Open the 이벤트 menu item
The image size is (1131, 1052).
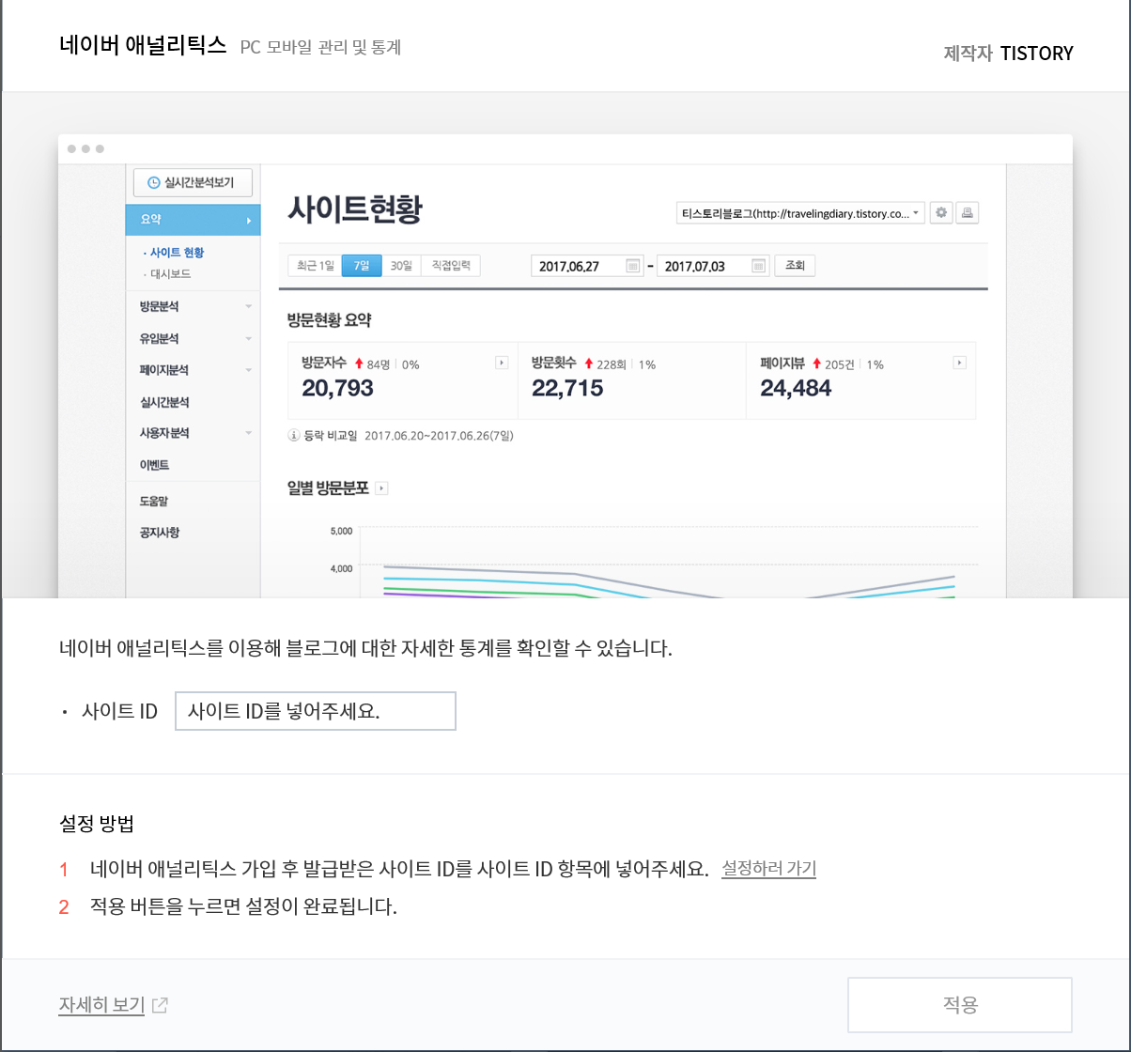[x=154, y=466]
